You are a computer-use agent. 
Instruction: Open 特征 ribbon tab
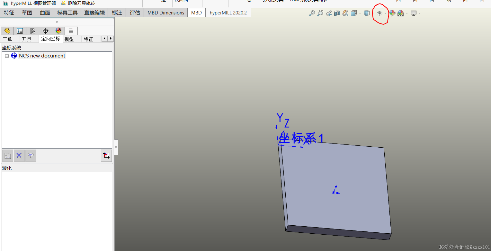tap(9, 13)
